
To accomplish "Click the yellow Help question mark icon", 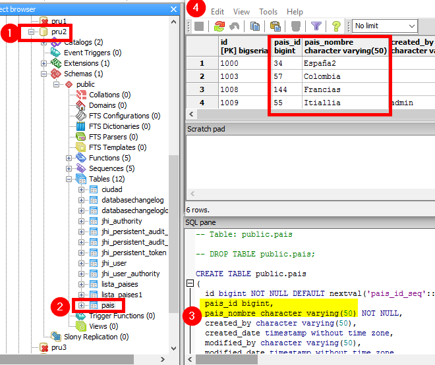I will (336, 26).
